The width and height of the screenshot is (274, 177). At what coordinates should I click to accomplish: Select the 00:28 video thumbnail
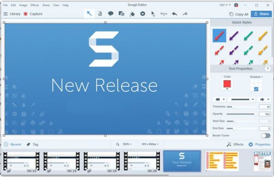point(142,161)
